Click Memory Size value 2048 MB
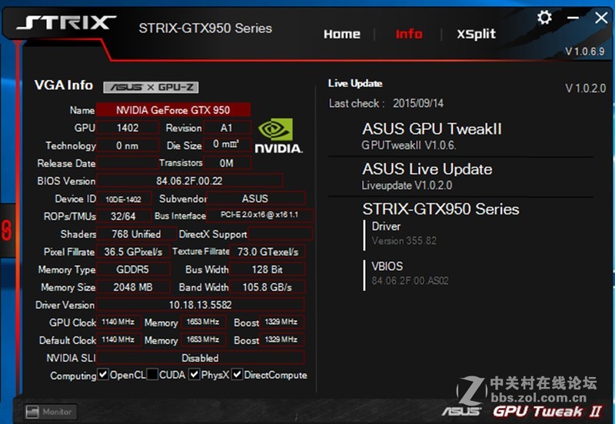Screen dimensions: 615x424 click(x=133, y=287)
